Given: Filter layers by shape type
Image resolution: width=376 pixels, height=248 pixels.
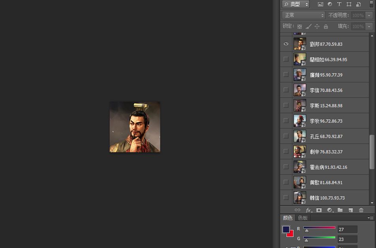Looking at the screenshot, I should pos(349,4).
